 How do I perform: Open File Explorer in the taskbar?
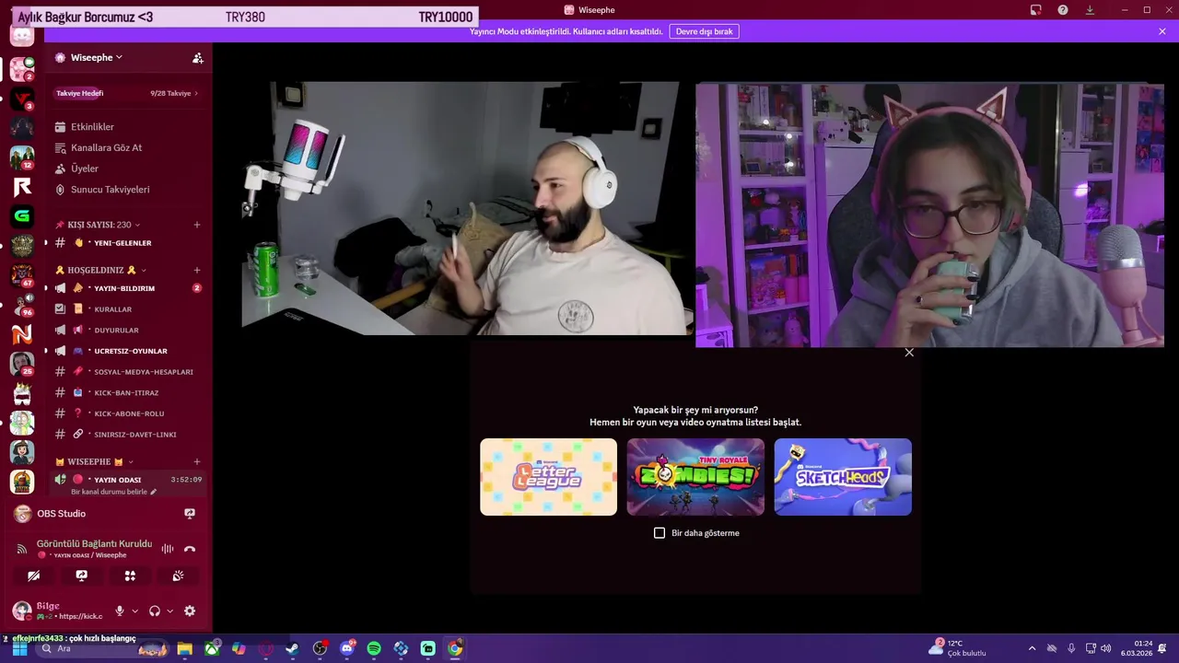click(184, 648)
